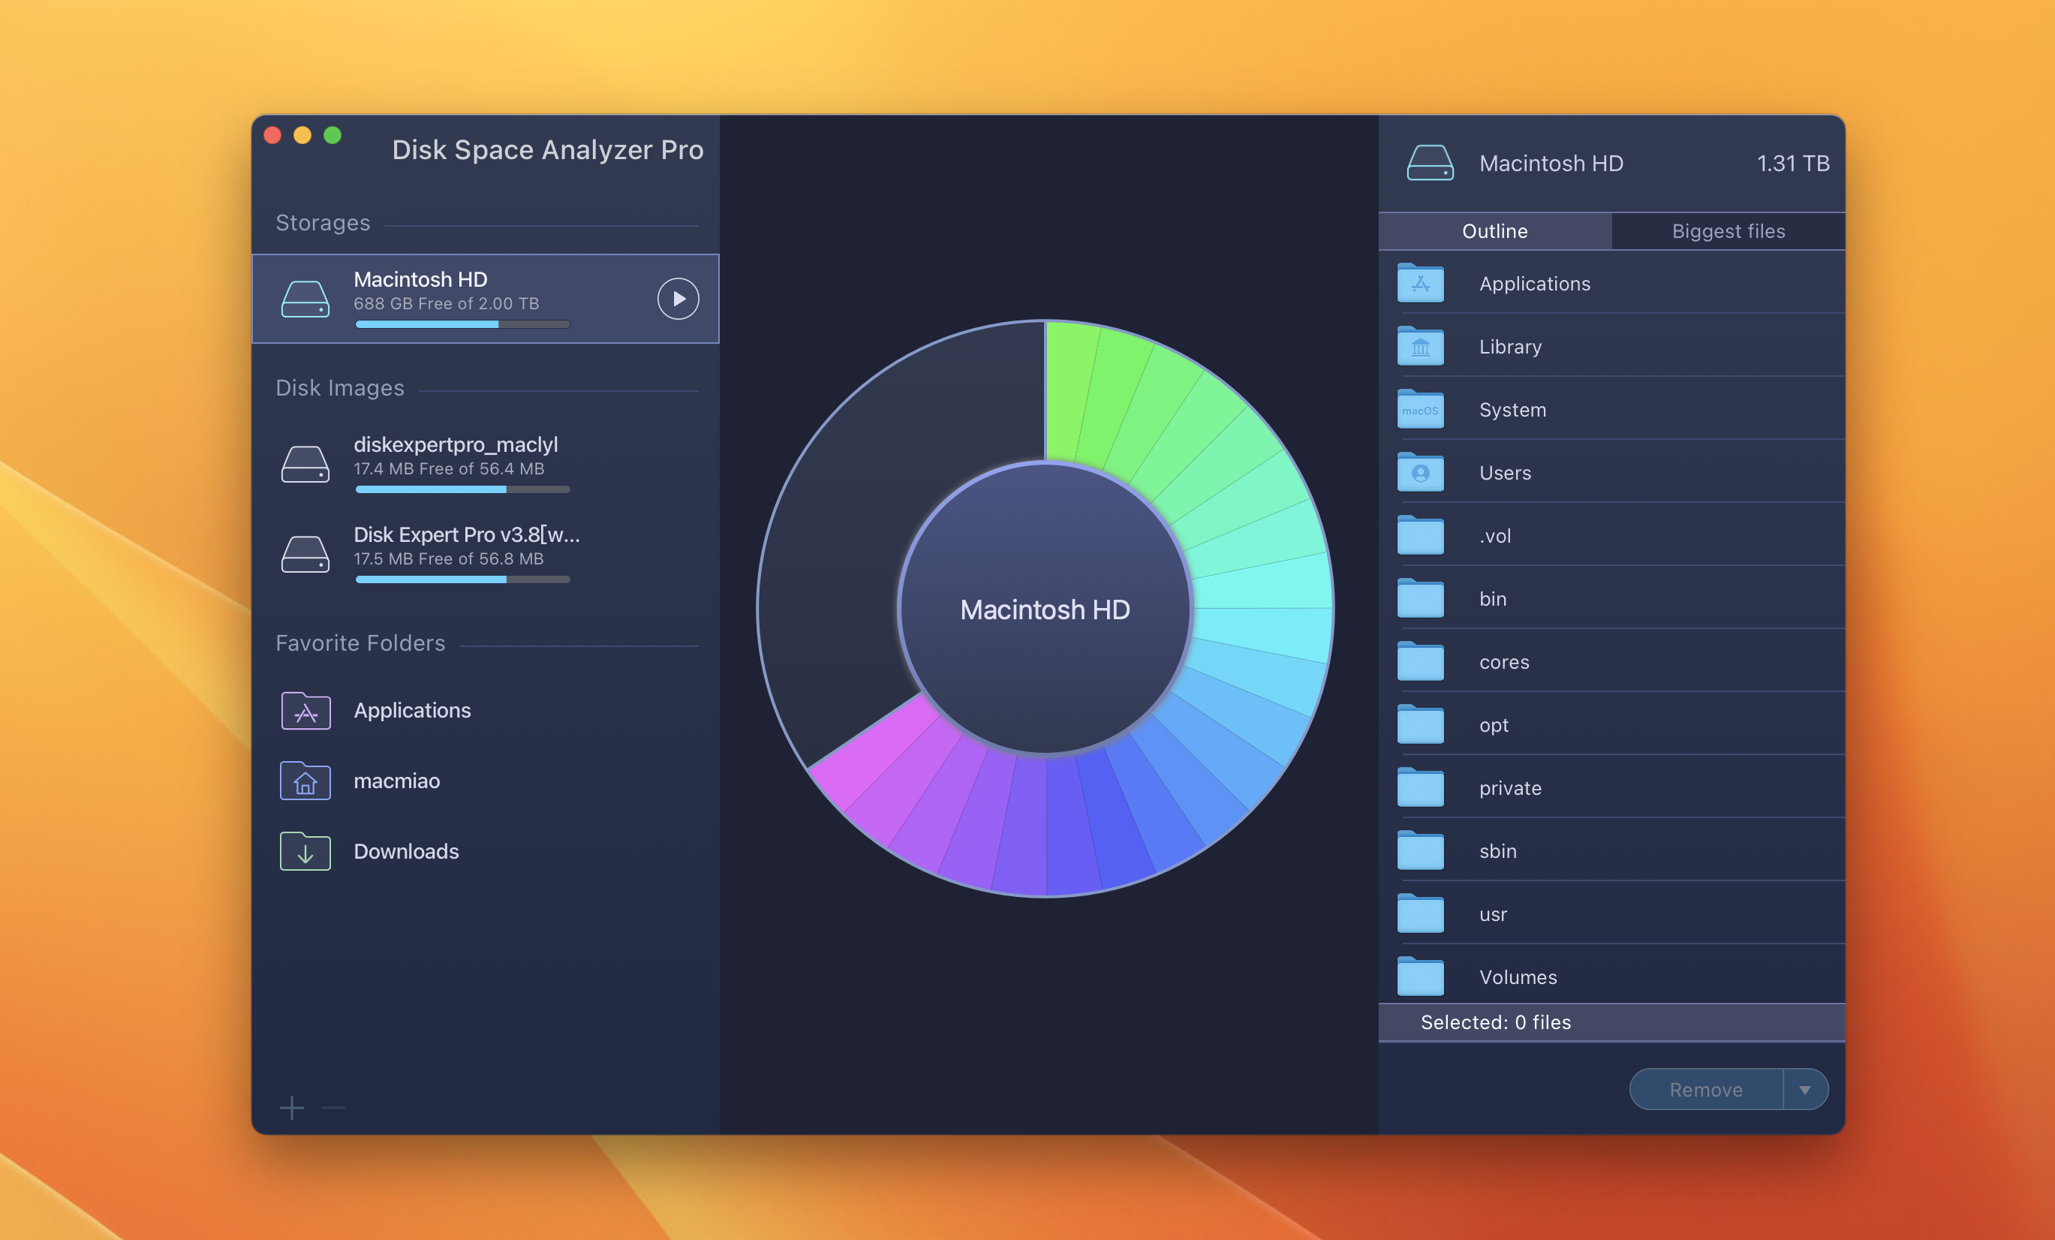
Task: Click the Disk Expert Pro v3.8 disk icon
Action: pos(305,554)
